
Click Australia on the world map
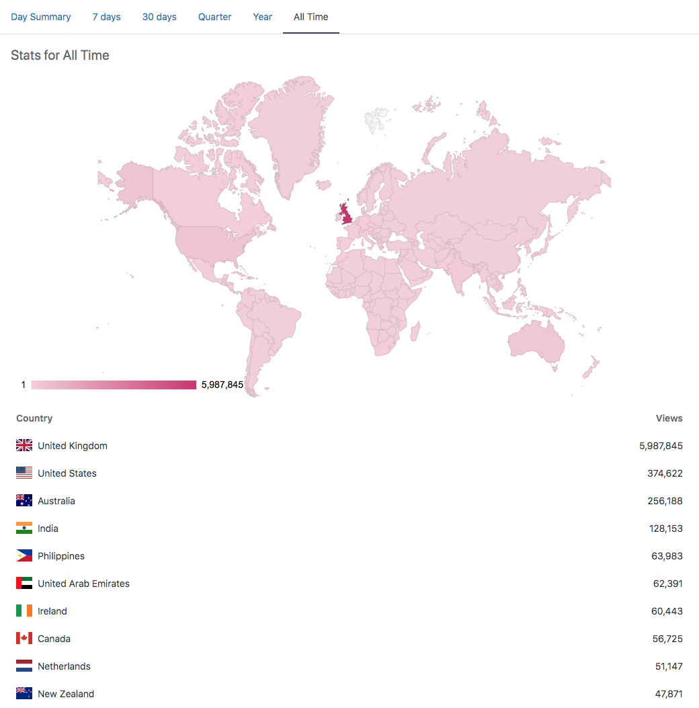click(x=536, y=343)
